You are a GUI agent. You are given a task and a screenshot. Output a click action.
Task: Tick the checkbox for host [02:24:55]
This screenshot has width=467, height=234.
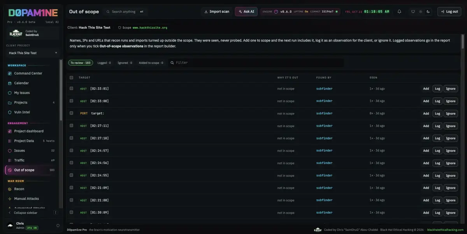(71, 175)
